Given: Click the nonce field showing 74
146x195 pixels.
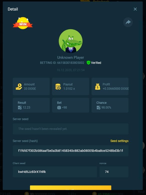Looking at the screenshot, I should (x=114, y=172).
